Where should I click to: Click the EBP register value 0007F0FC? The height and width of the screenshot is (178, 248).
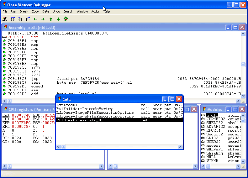tap(21, 123)
